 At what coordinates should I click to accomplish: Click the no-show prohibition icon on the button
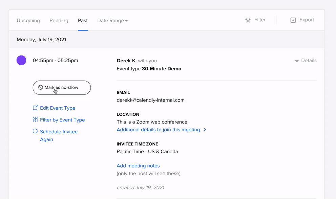pyautogui.click(x=41, y=87)
